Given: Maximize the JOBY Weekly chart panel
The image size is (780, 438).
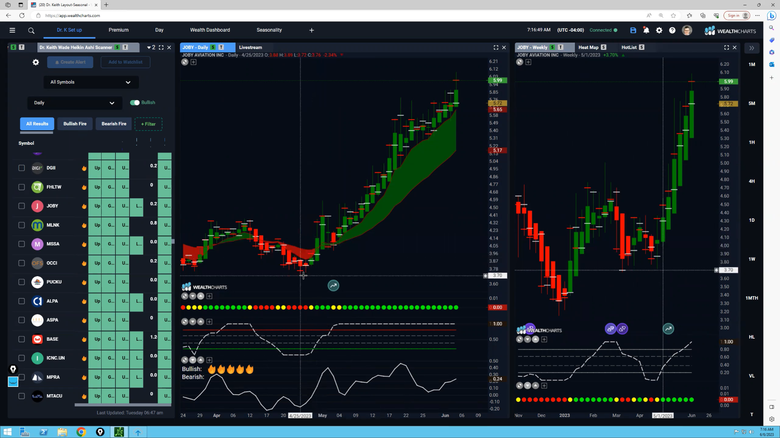Looking at the screenshot, I should tap(726, 47).
